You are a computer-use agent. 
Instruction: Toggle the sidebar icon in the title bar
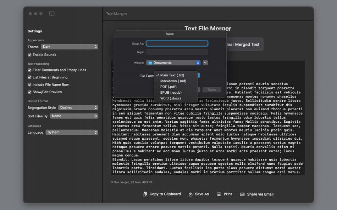tap(52, 13)
